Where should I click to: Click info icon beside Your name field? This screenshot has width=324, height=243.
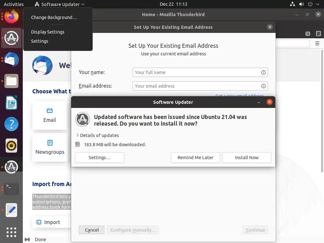pos(264,72)
